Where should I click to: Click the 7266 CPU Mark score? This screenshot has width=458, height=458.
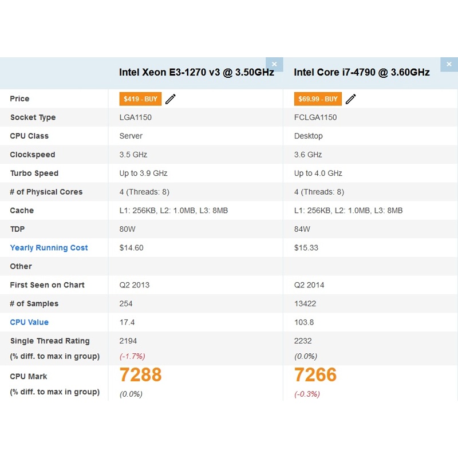[x=315, y=375]
